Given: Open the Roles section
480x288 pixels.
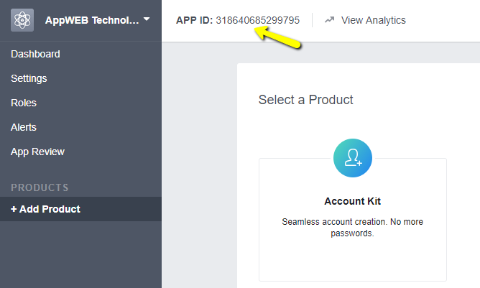Looking at the screenshot, I should click(24, 103).
